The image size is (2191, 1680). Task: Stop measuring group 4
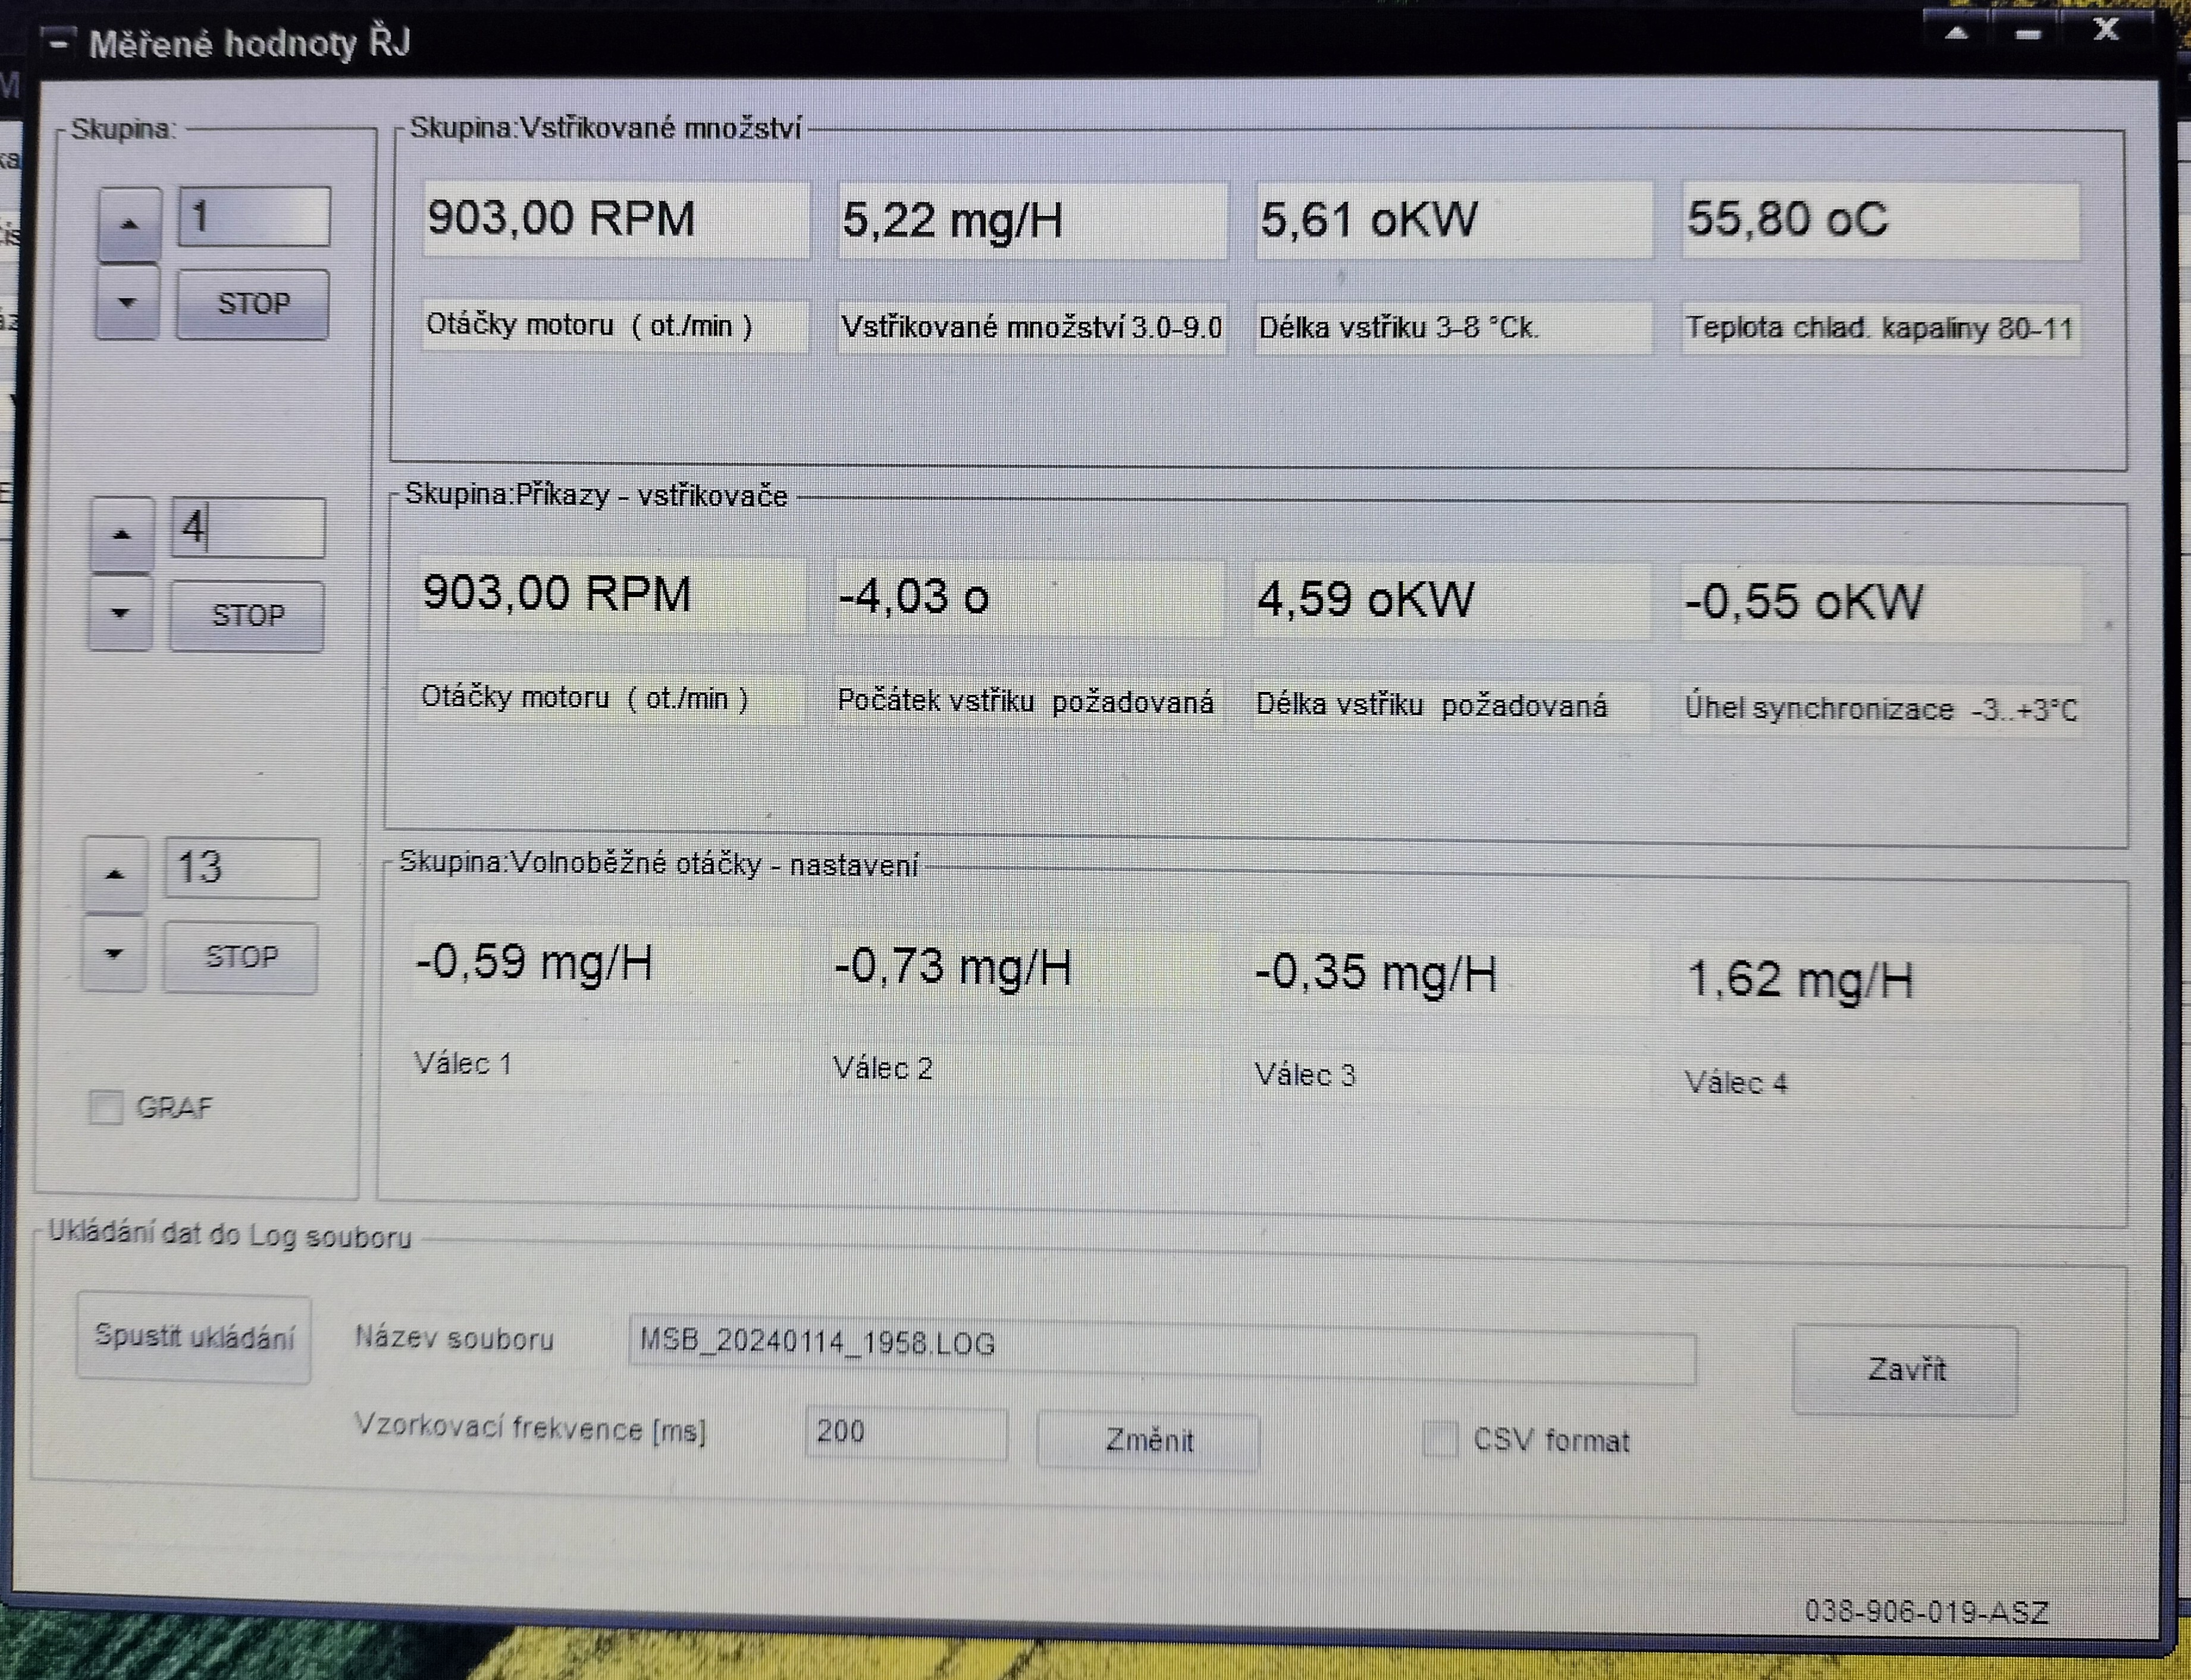coord(247,616)
